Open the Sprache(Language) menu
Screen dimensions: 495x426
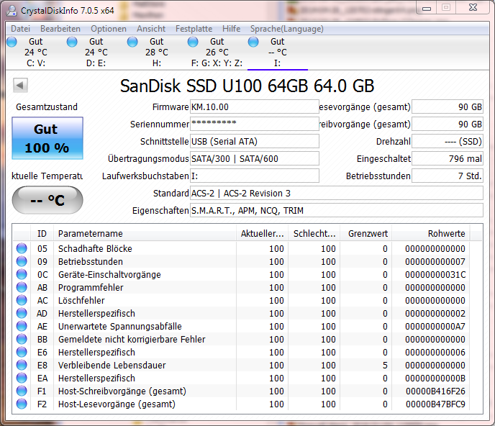pos(286,29)
